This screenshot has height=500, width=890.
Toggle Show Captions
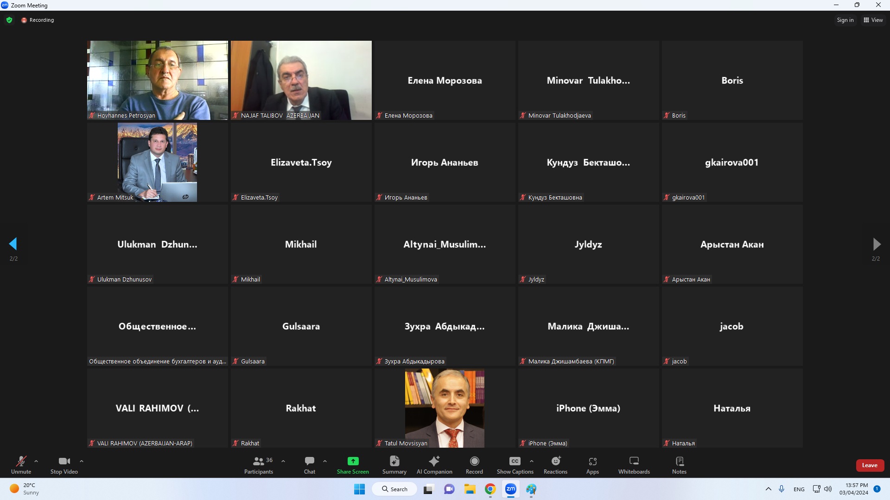515,465
